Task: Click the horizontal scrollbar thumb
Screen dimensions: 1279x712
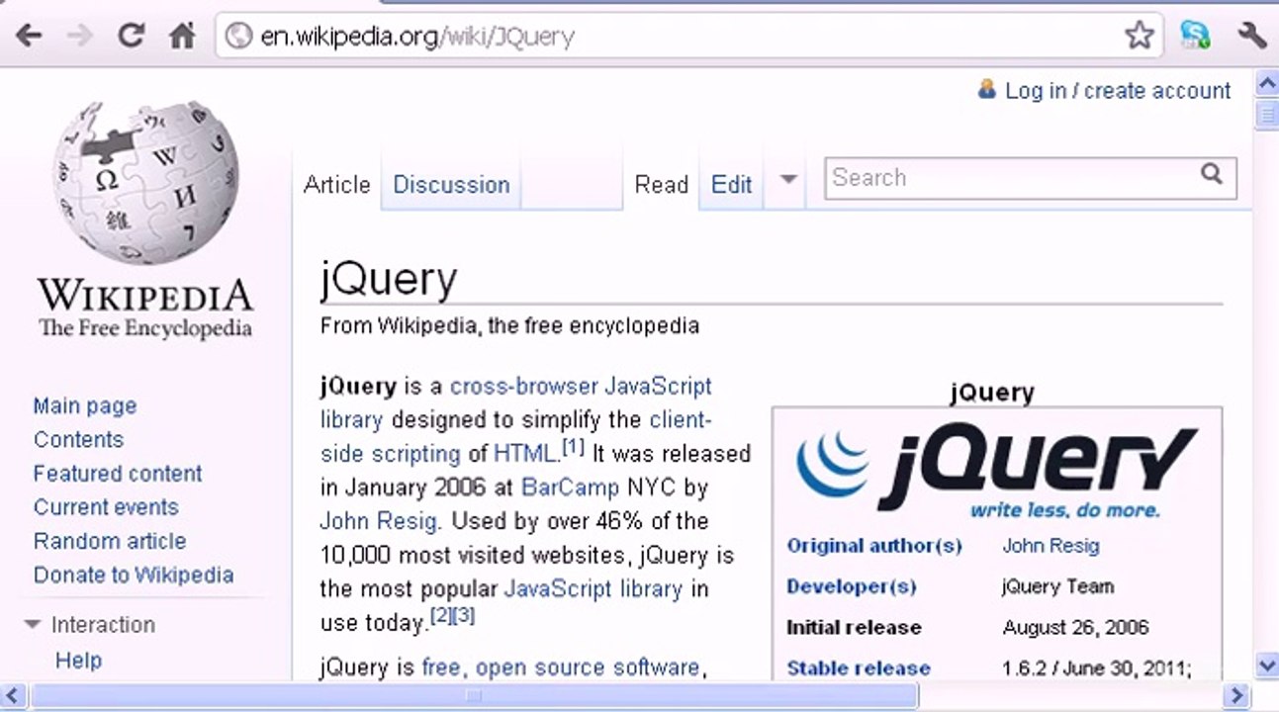Action: [474, 695]
